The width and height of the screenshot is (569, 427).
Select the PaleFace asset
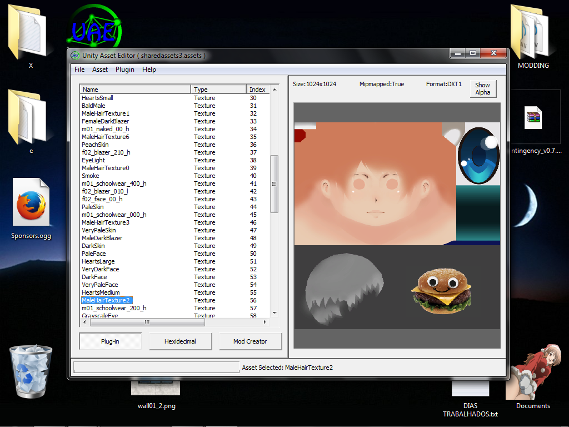click(x=175, y=254)
